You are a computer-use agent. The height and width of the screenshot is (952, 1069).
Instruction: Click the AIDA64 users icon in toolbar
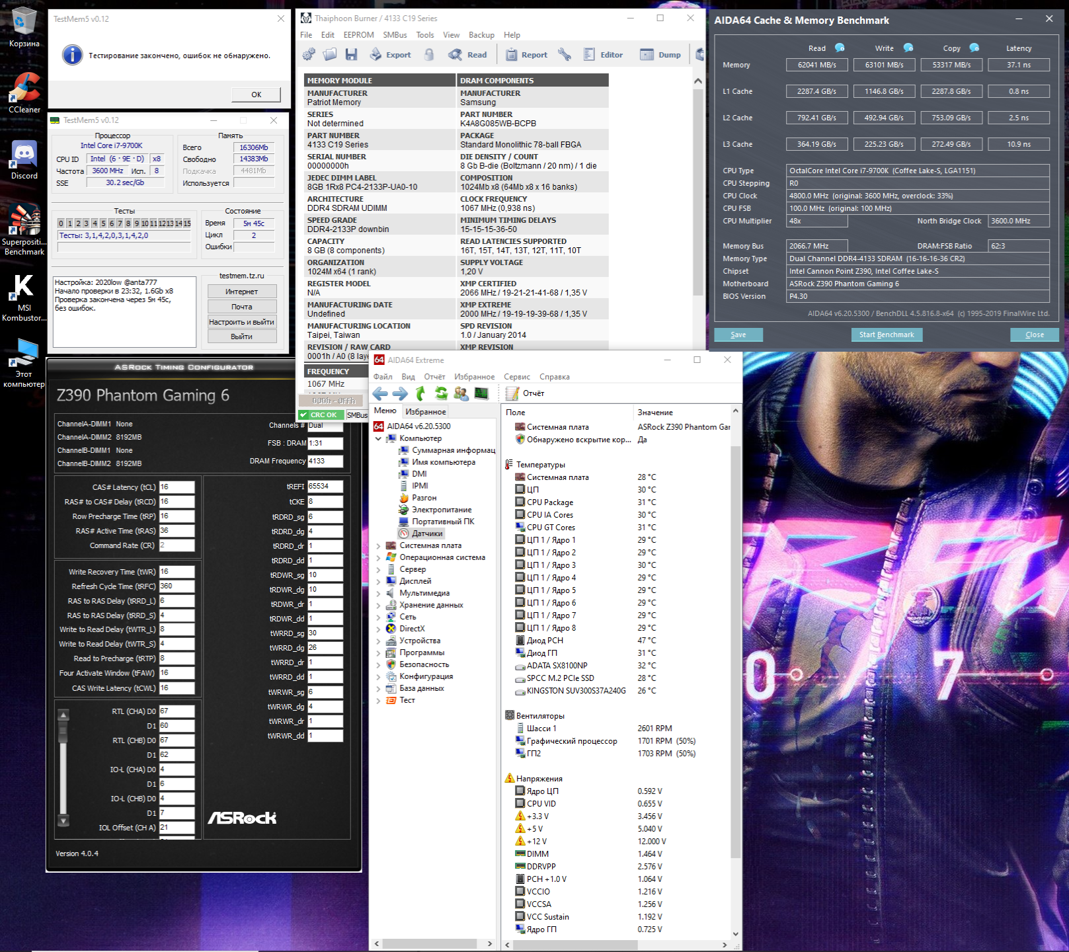[461, 394]
